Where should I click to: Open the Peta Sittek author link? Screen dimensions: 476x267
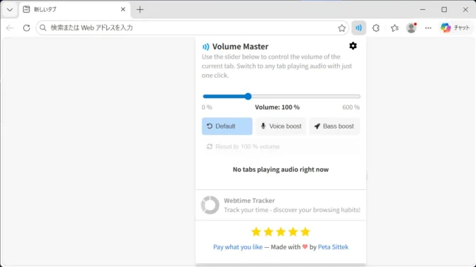click(333, 247)
